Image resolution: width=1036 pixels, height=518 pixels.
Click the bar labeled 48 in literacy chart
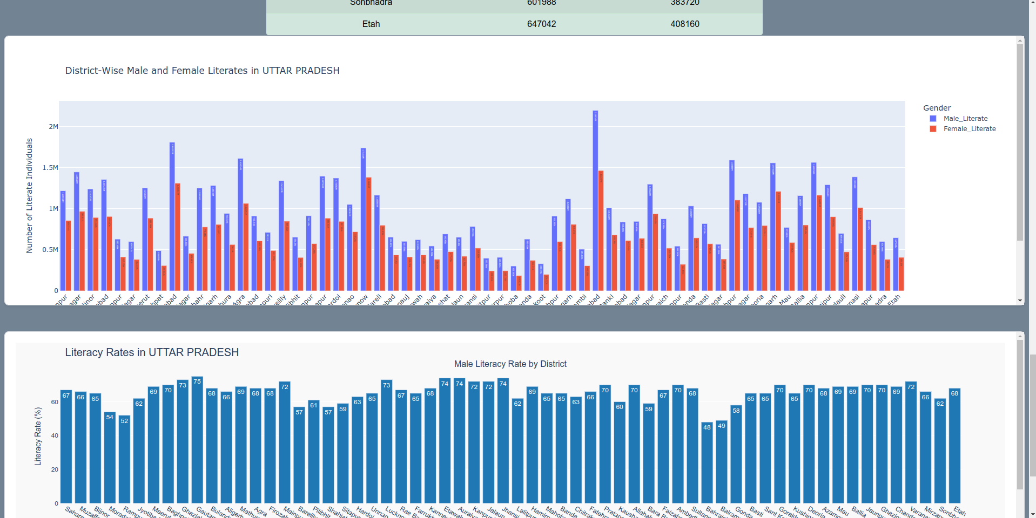click(x=707, y=462)
